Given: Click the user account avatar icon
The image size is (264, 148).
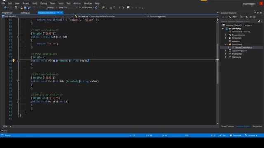Looking at the screenshot, I should tap(261, 4).
